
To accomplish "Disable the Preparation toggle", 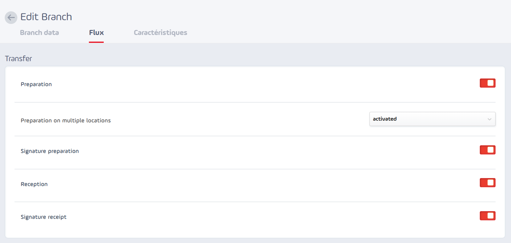I will 487,83.
